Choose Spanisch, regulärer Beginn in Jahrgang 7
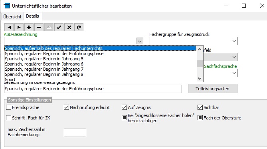The height and width of the screenshot is (149, 267). [101, 69]
